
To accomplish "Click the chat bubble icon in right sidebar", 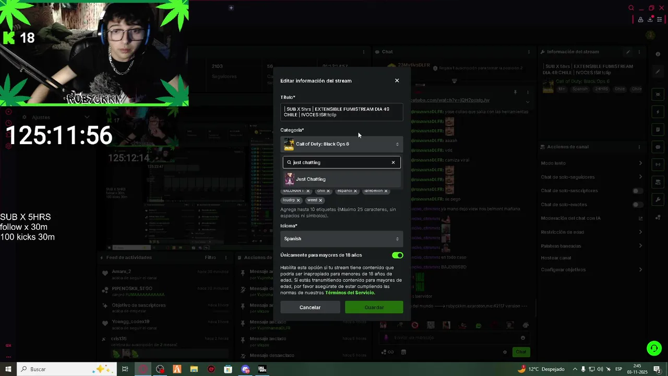I will [x=658, y=147].
